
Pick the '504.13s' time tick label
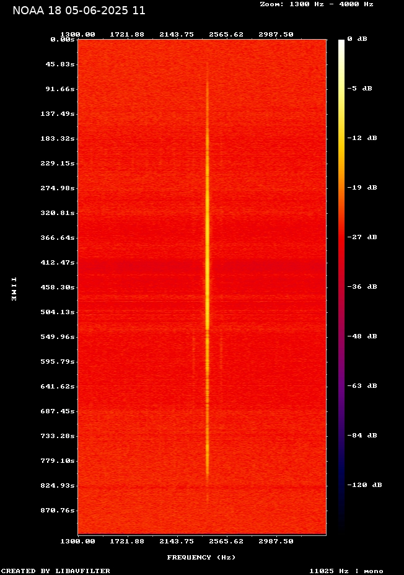pyautogui.click(x=58, y=312)
